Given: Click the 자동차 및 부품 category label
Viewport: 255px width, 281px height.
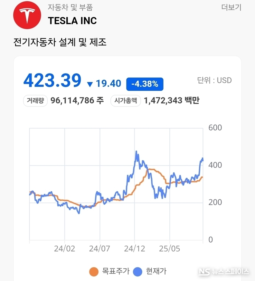Looking at the screenshot, I should point(70,7).
